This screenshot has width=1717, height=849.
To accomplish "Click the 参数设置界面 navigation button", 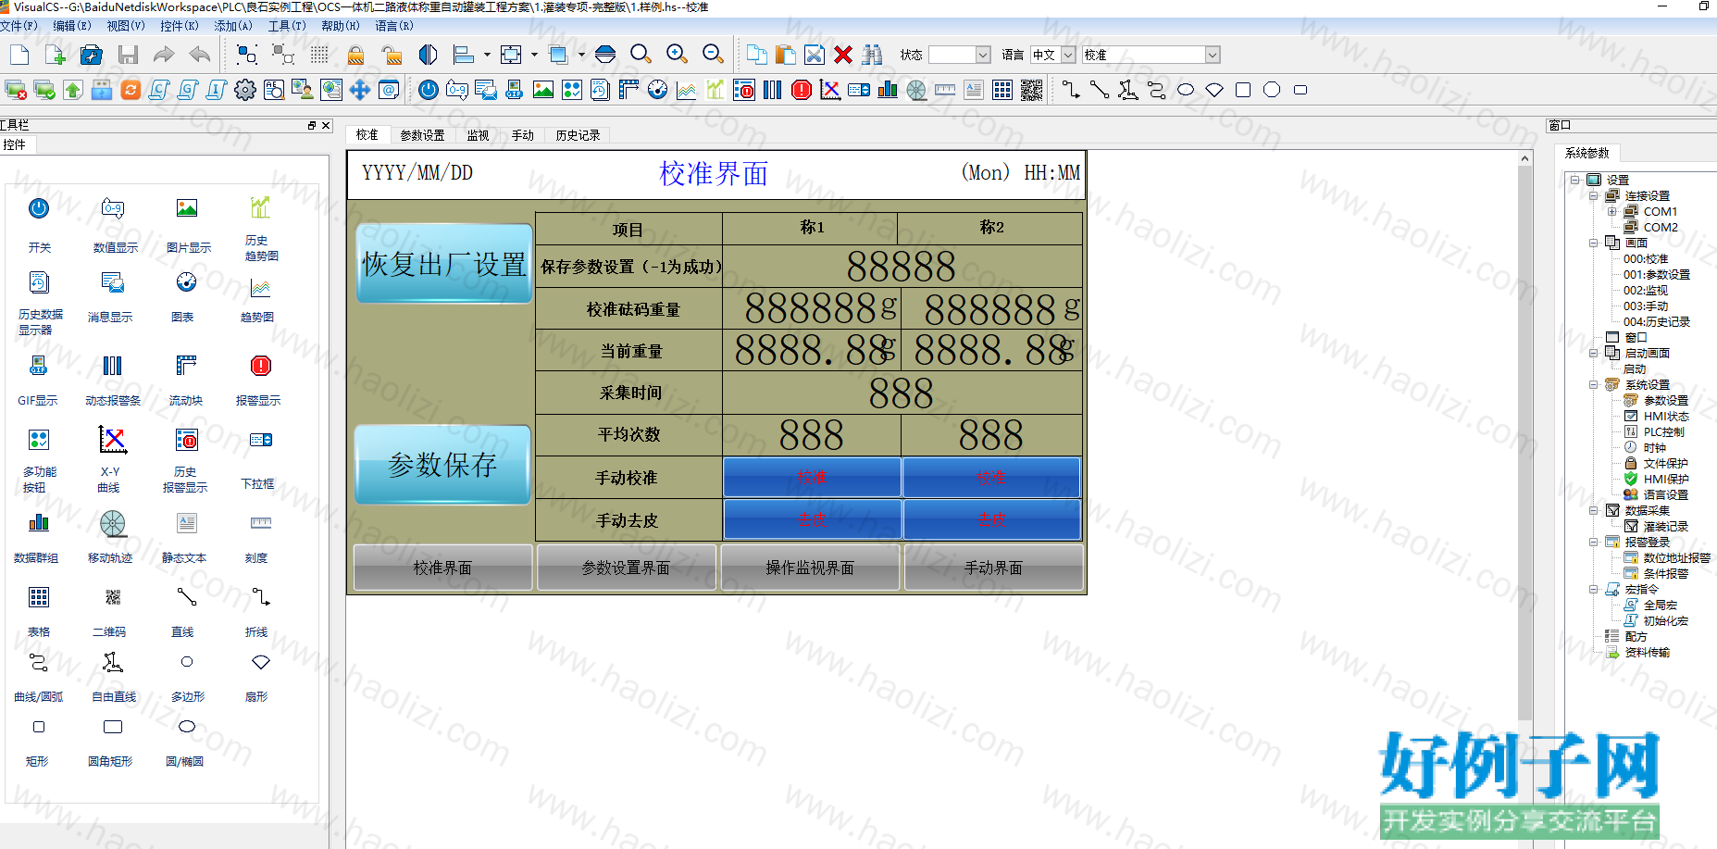I will click(x=626, y=568).
